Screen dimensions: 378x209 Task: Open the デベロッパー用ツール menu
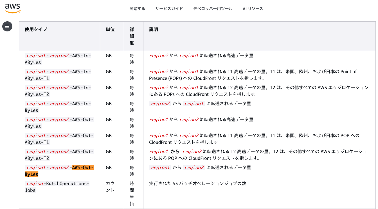pos(213,9)
